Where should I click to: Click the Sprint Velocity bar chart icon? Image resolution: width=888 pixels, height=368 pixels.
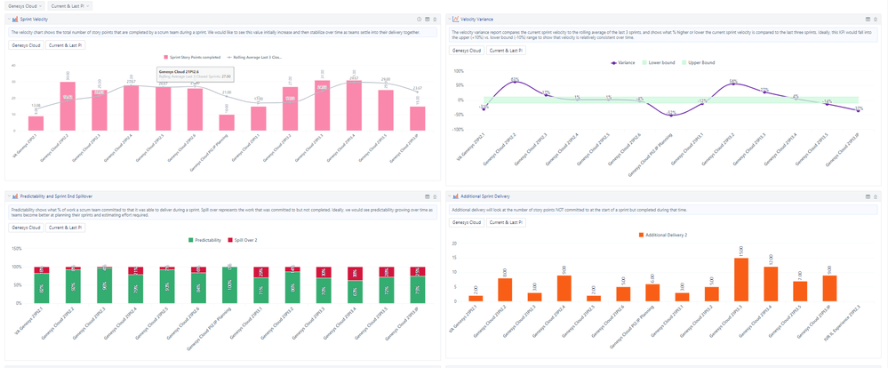pos(15,20)
